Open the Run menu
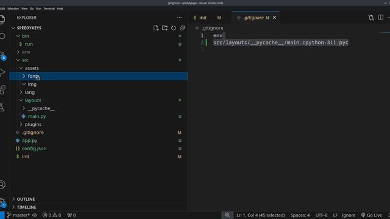The height and width of the screenshot is (219, 390). pos(38,9)
